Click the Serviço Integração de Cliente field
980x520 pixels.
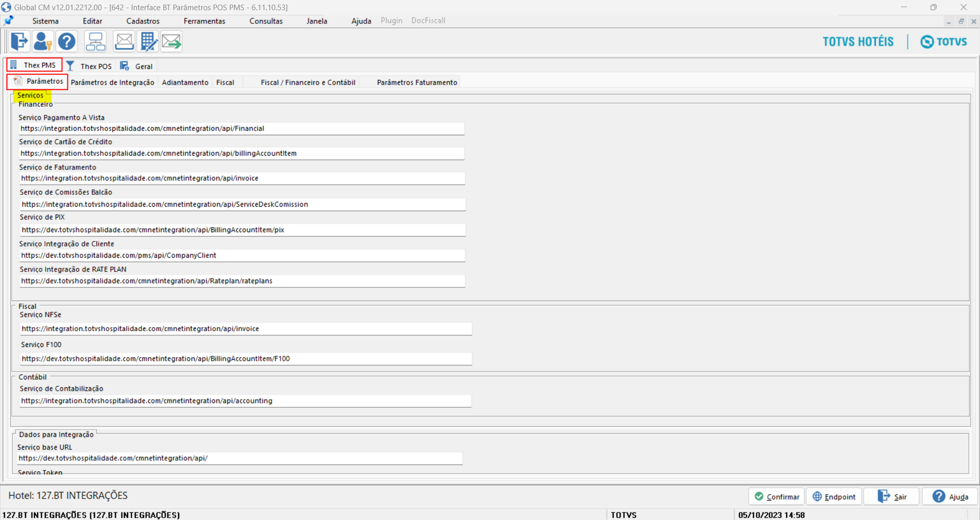pyautogui.click(x=242, y=255)
